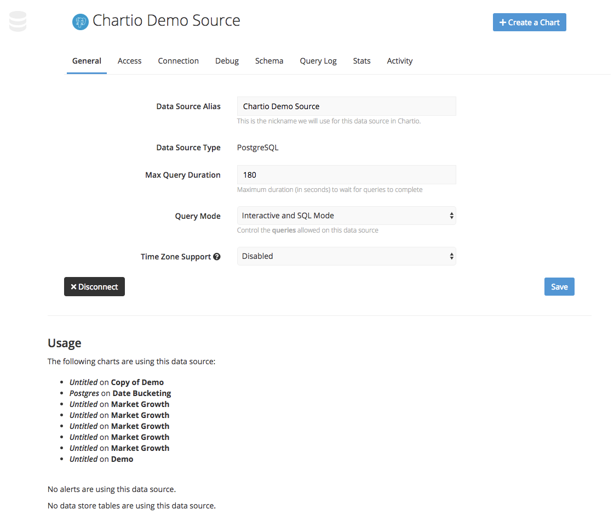The height and width of the screenshot is (520, 614).
Task: Open the Query Log tab
Action: pyautogui.click(x=318, y=61)
